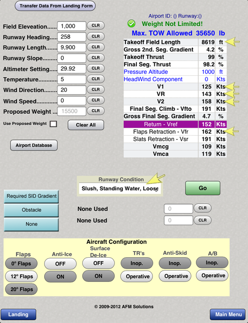
Task: Click the yellow arrow next to V1
Action: [x=232, y=87]
